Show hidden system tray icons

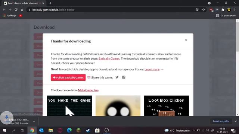point(194,130)
